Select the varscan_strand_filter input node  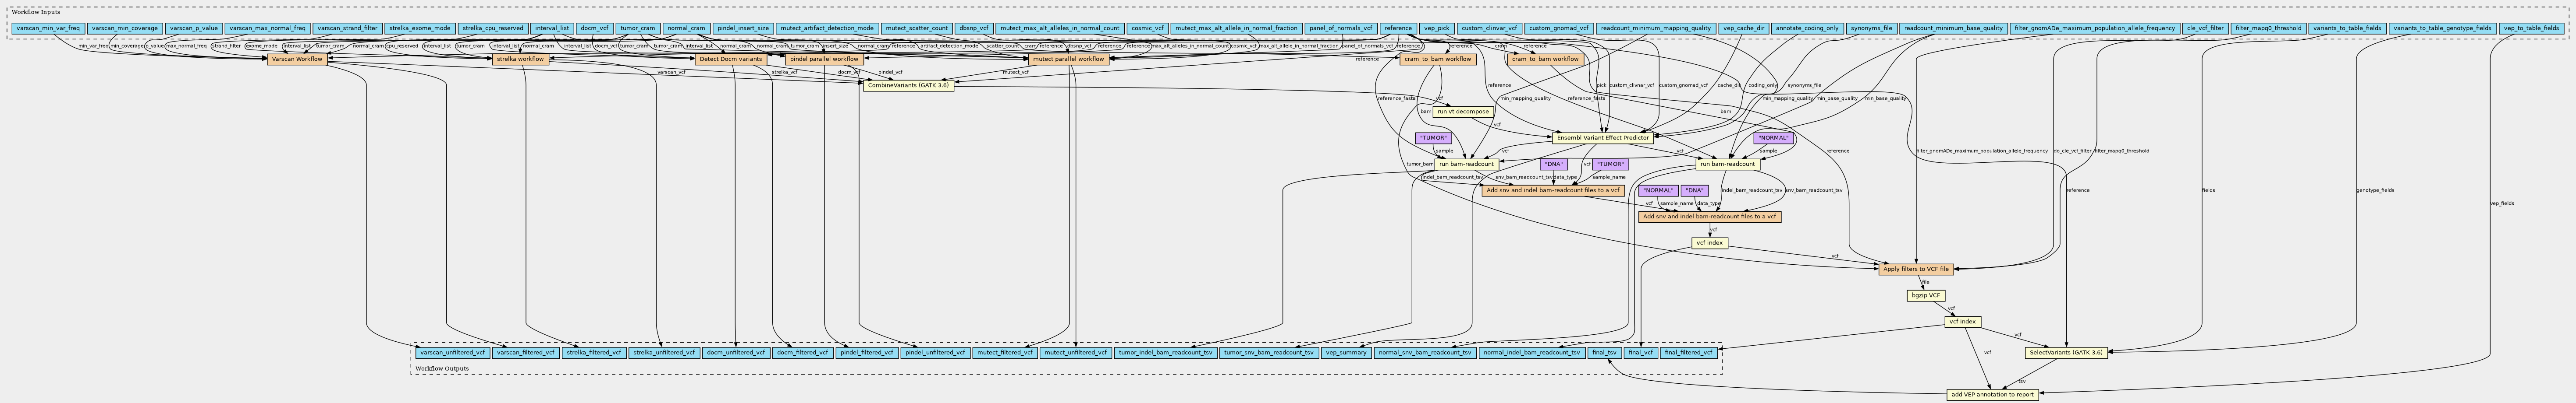coord(347,29)
